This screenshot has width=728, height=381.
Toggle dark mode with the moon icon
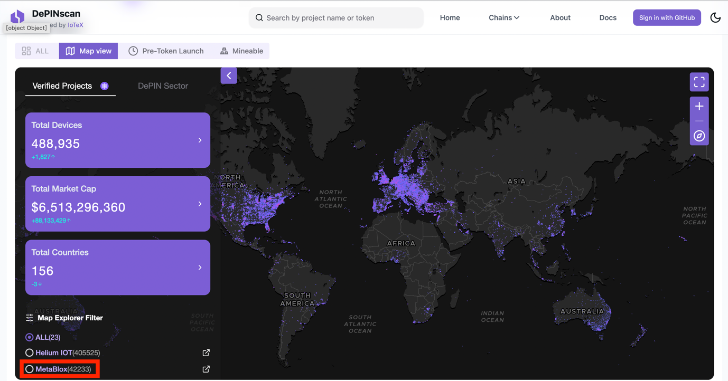pyautogui.click(x=715, y=17)
